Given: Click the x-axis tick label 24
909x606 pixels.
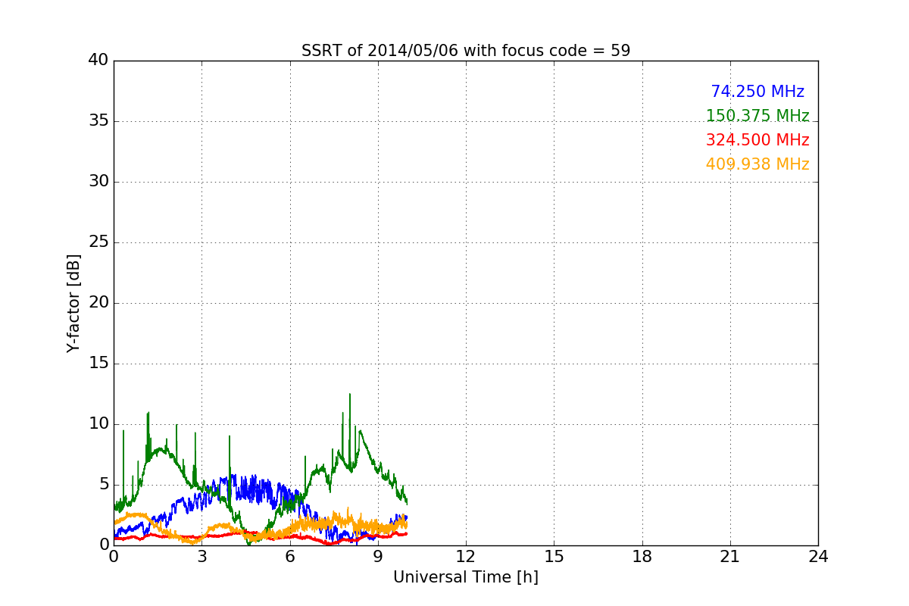Looking at the screenshot, I should [818, 556].
